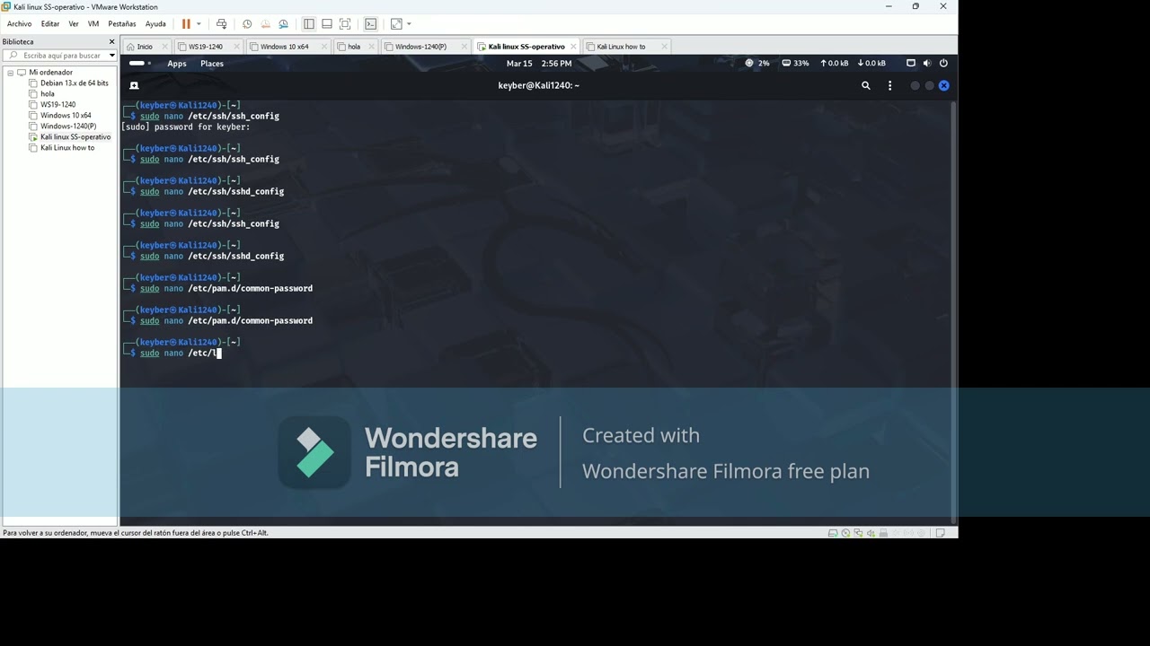Select Kali Linux how to in library
Viewport: 1150px width, 646px height.
tap(66, 148)
